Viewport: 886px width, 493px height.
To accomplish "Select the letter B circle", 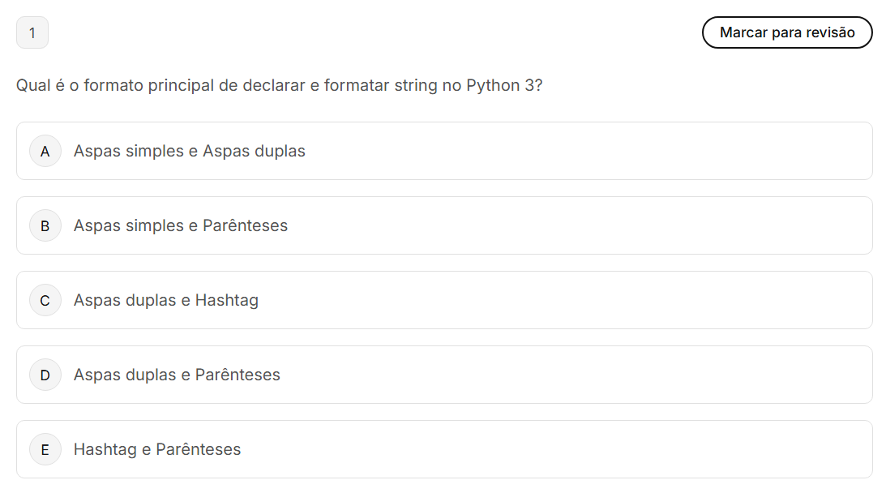I will point(45,225).
